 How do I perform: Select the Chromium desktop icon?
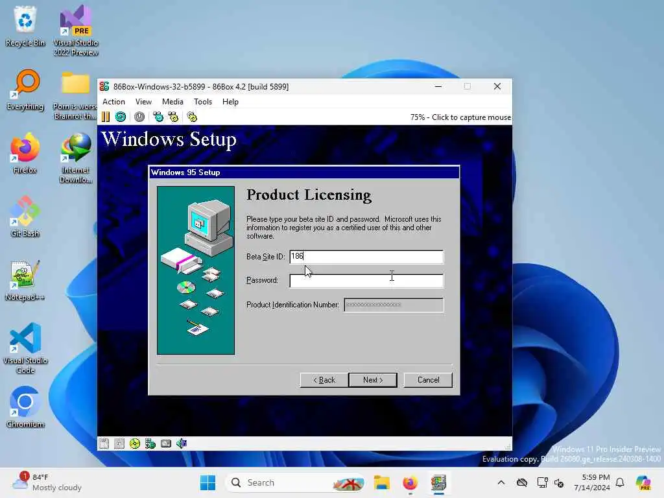coord(25,407)
